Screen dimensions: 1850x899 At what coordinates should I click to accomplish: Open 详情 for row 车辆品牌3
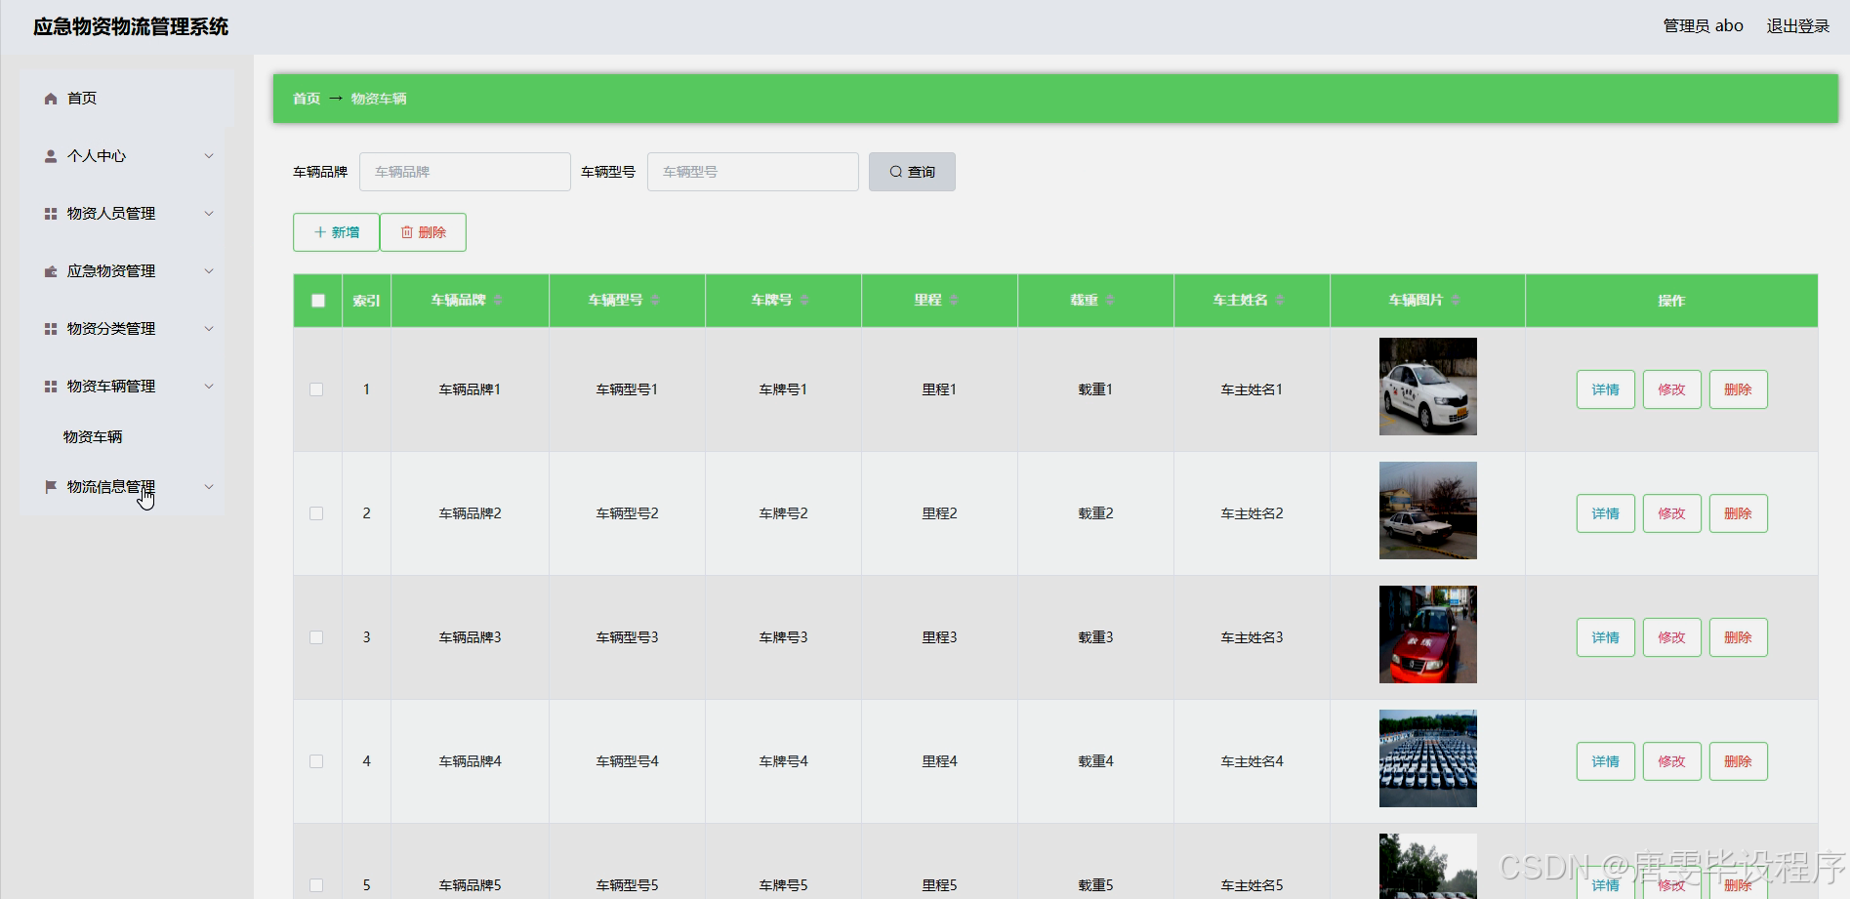tap(1605, 637)
